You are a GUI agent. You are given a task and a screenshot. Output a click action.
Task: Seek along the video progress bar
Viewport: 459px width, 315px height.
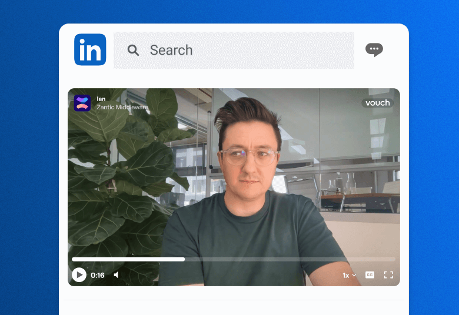[234, 259]
